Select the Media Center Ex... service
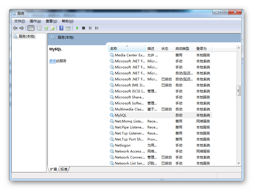 160,55
